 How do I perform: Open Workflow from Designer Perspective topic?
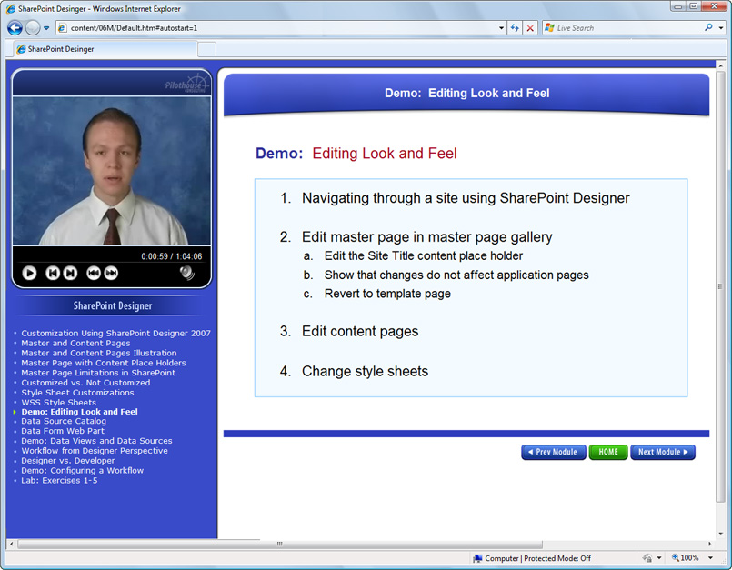(x=95, y=451)
